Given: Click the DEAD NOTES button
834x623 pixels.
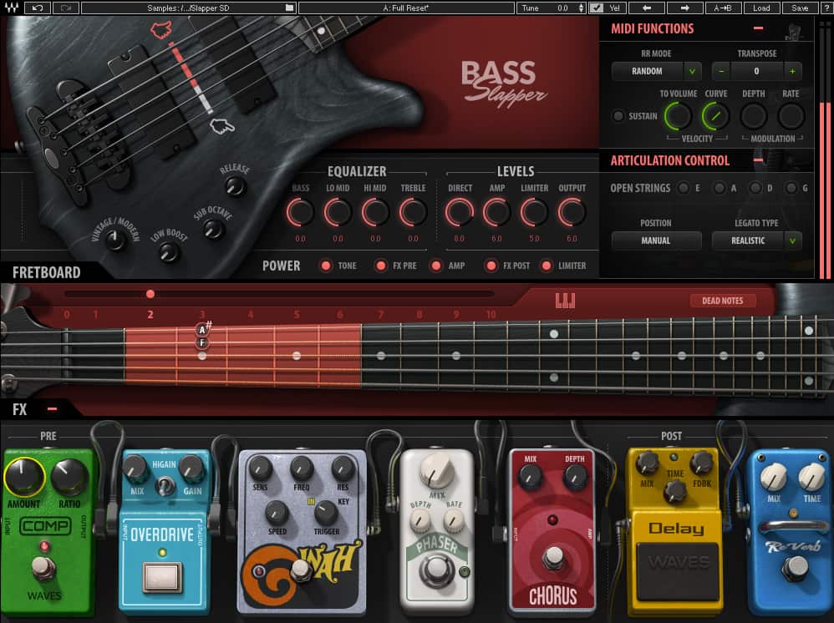Looking at the screenshot, I should click(x=722, y=301).
